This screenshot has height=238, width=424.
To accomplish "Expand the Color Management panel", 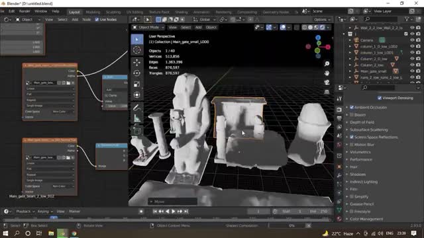I will pos(366,219).
